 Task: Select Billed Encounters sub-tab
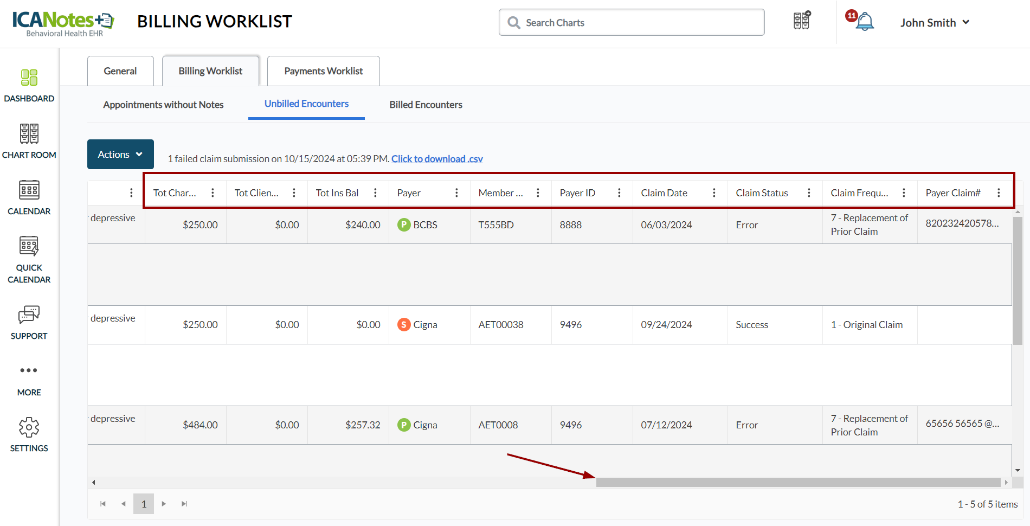click(426, 105)
